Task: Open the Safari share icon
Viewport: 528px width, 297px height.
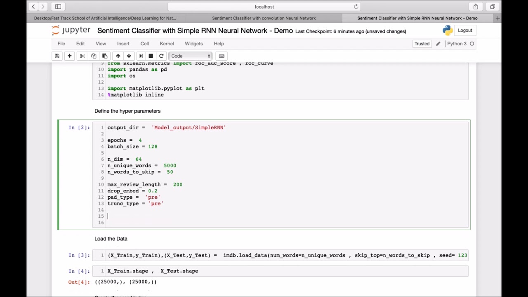Action: coord(476,7)
